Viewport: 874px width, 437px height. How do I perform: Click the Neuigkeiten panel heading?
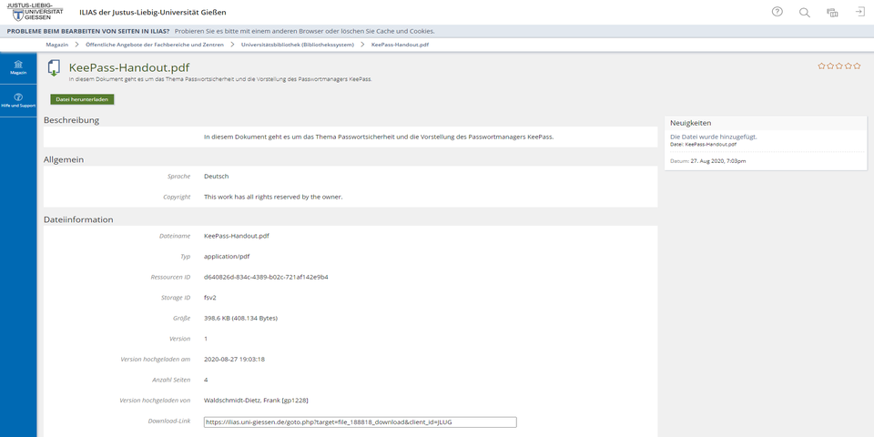691,123
